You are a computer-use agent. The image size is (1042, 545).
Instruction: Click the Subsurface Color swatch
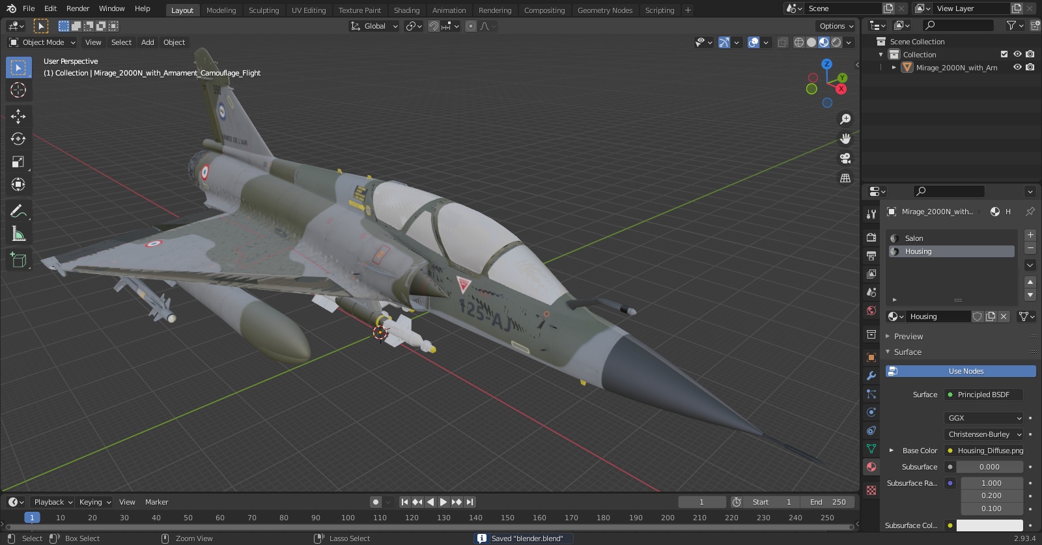pos(990,525)
